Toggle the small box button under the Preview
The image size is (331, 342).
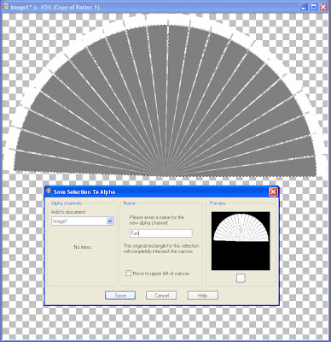[241, 278]
